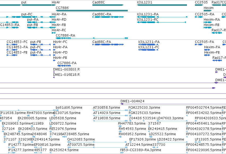Select the RH54563.5prime EST label

[x=132, y=129]
